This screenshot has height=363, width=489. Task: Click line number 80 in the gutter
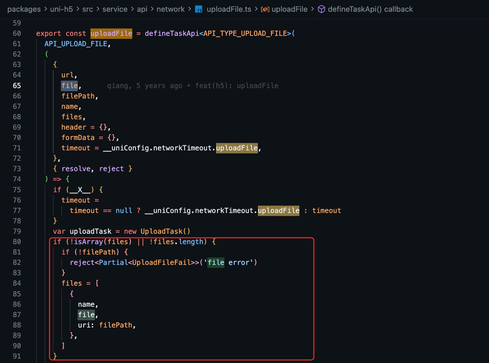pyautogui.click(x=17, y=242)
